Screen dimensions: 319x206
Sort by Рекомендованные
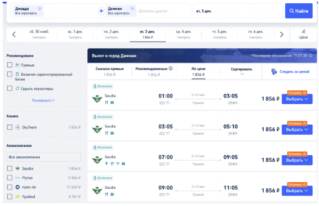coord(151,71)
